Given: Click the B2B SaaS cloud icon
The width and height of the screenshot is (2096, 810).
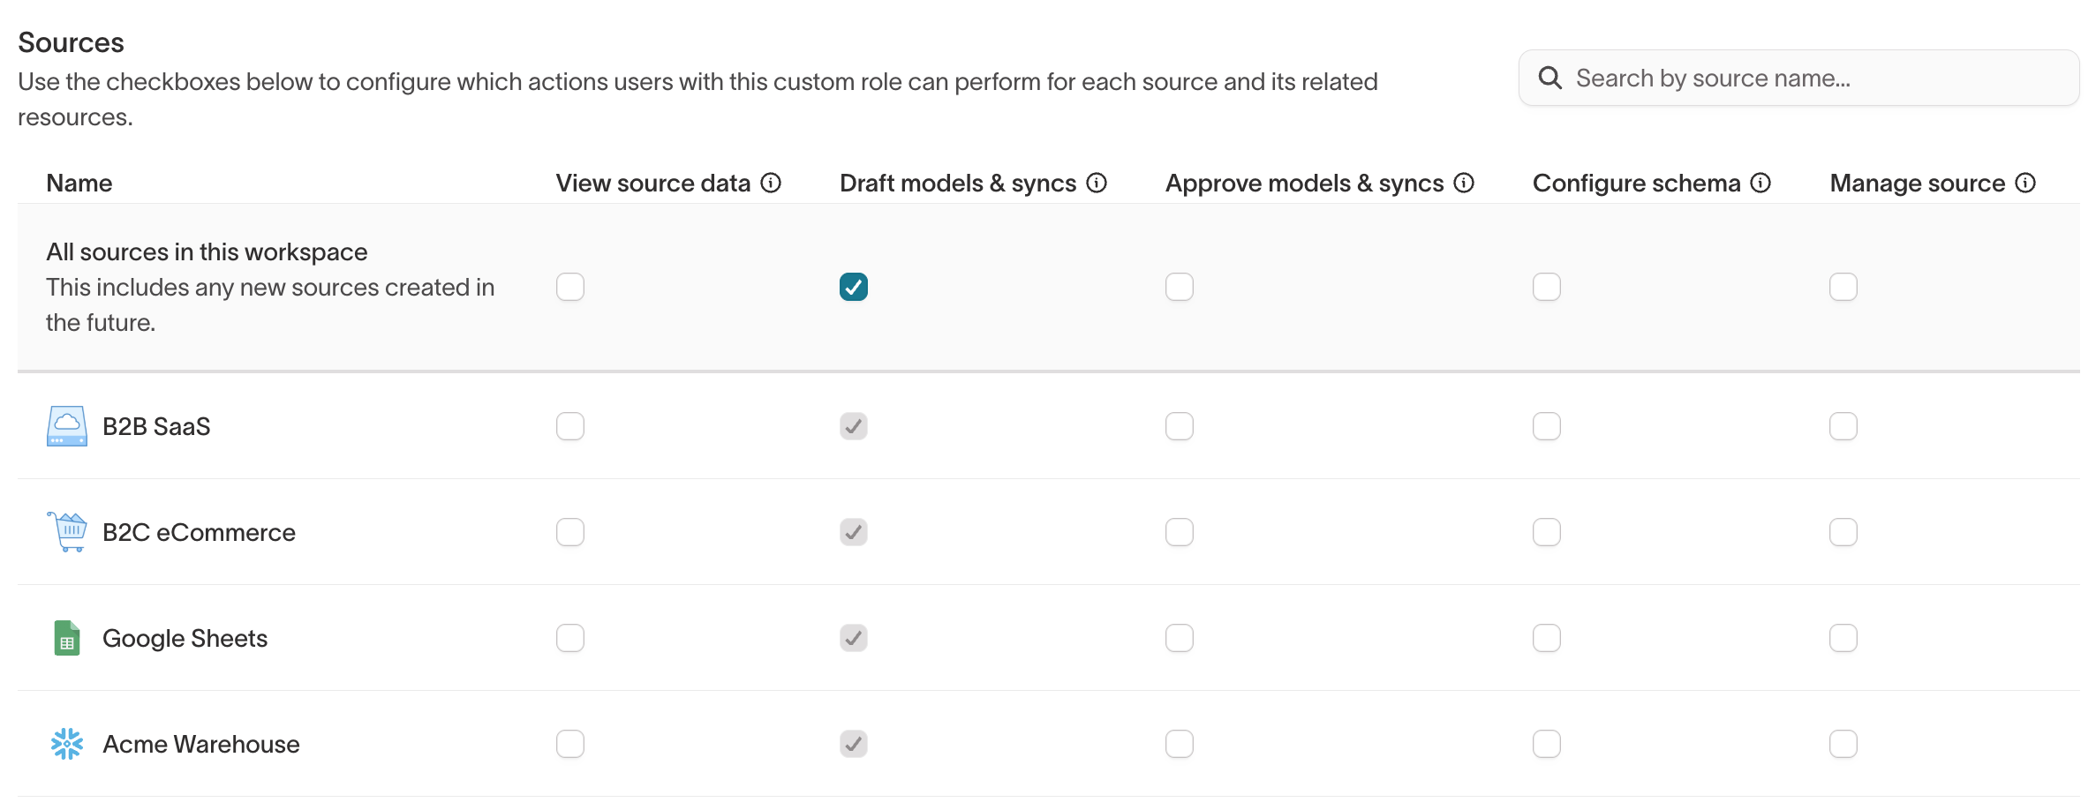Looking at the screenshot, I should tap(67, 426).
